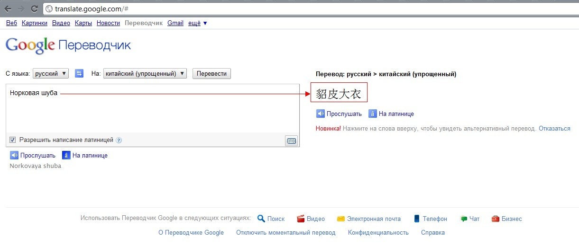The width and height of the screenshot is (579, 246).
Task: Click the 'Отказаться' link
Action: tap(554, 128)
